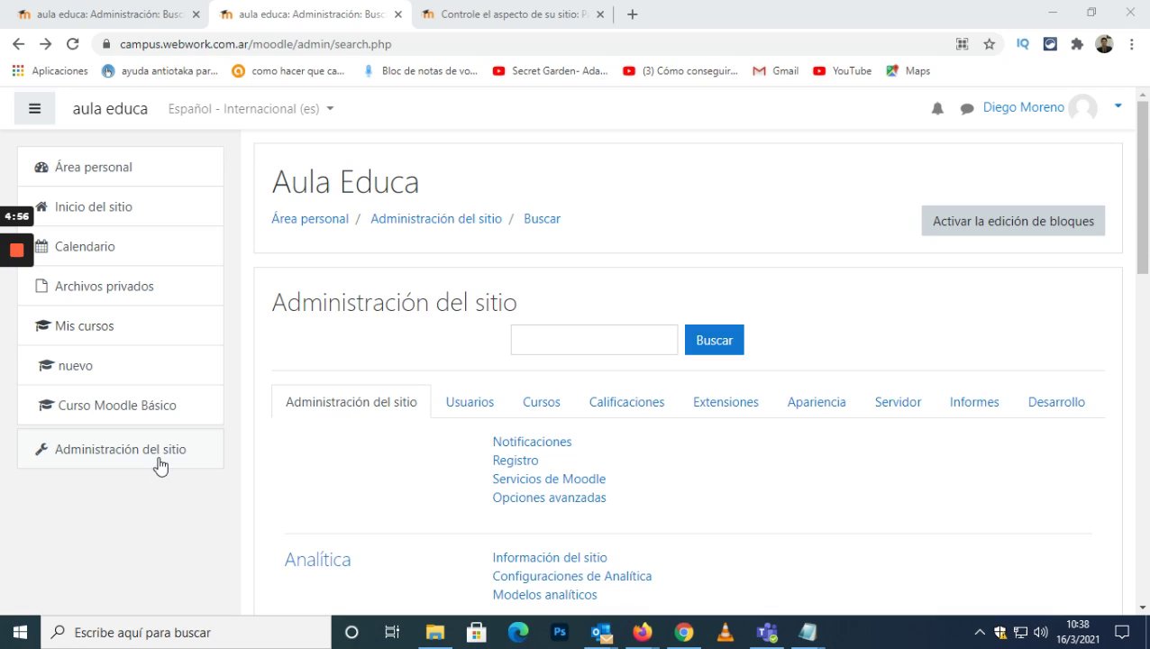Close the 'Controle el aspecto de su sitio' tab
Screen dimensions: 1150x649
click(x=600, y=14)
